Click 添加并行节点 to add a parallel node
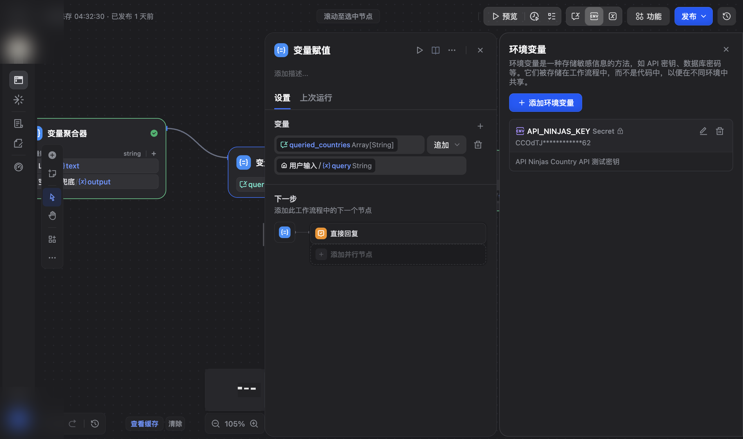 pos(398,254)
